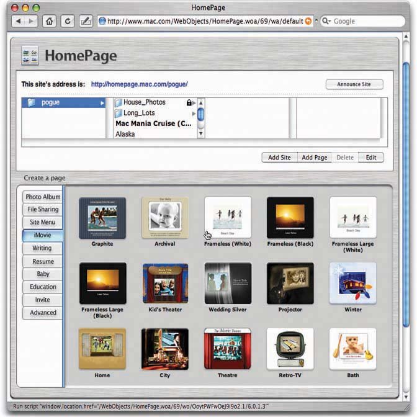Click the Announce Site button
Viewport: 417px width, 417px height.
click(x=354, y=84)
